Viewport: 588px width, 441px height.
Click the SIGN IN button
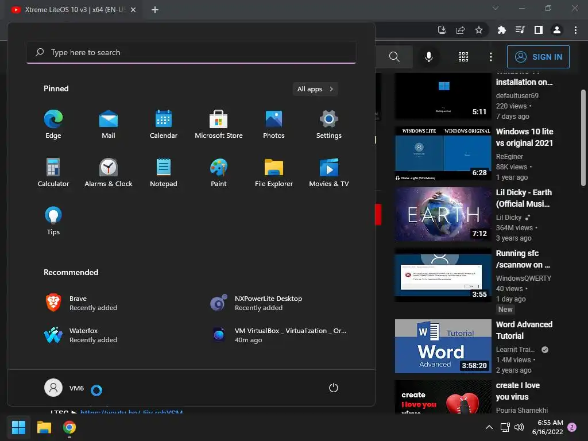(x=538, y=57)
